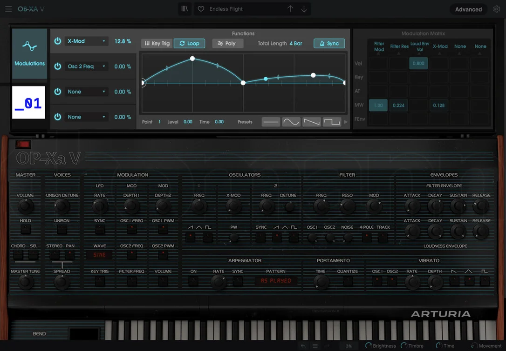This screenshot has height=351, width=506.
Task: Click the Advanced panel button
Action: [468, 9]
